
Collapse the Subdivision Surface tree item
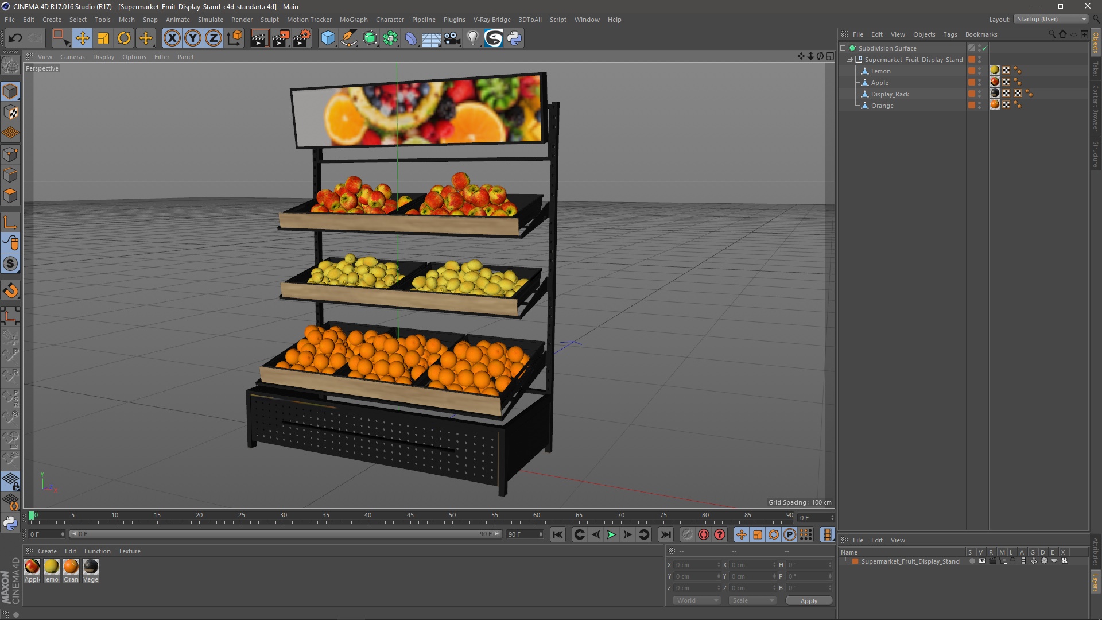(843, 48)
